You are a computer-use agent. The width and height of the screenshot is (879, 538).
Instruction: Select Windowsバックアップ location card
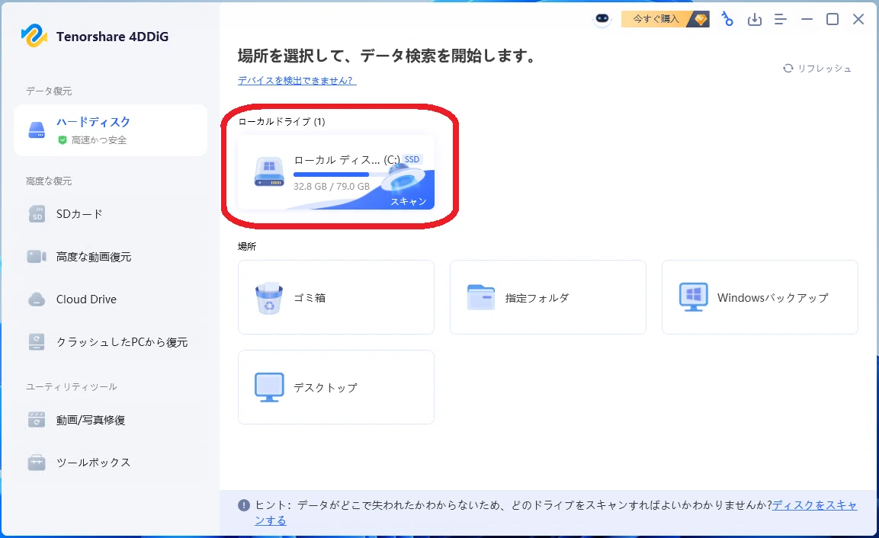[x=759, y=298]
